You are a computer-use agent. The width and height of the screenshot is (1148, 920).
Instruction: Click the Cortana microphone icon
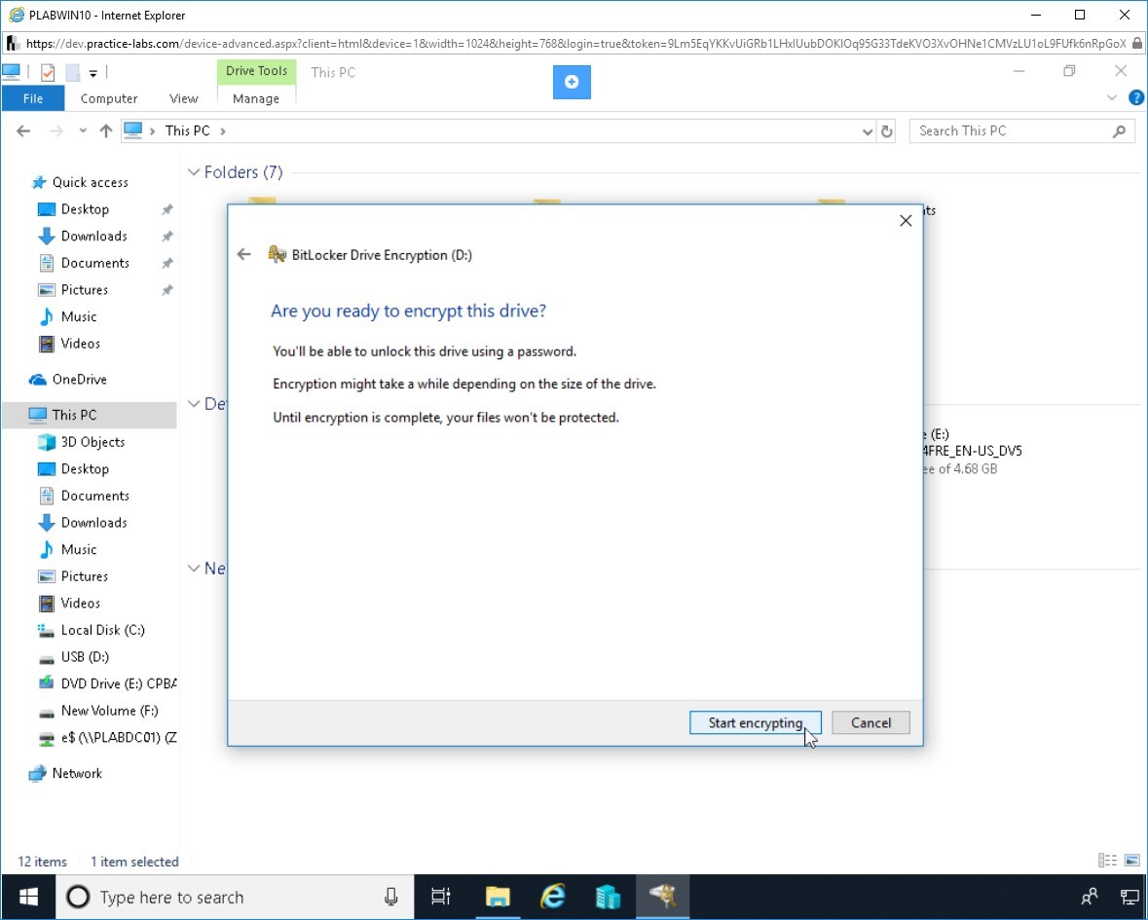[x=391, y=897]
